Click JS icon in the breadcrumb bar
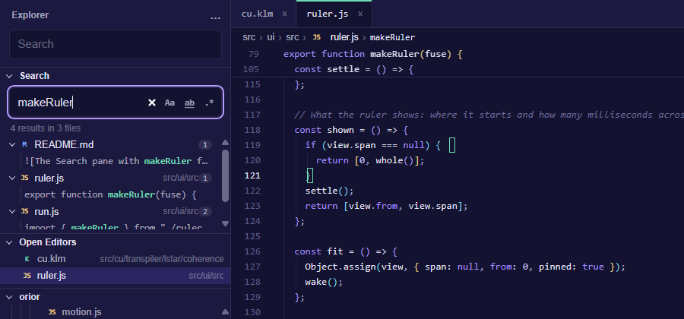Viewport: 684px width, 319px height. (x=317, y=37)
